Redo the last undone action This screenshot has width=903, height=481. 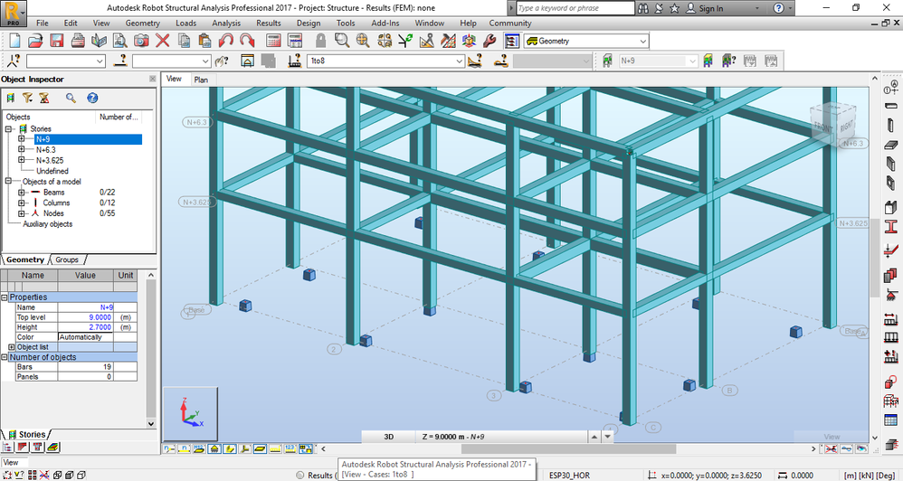click(x=247, y=41)
